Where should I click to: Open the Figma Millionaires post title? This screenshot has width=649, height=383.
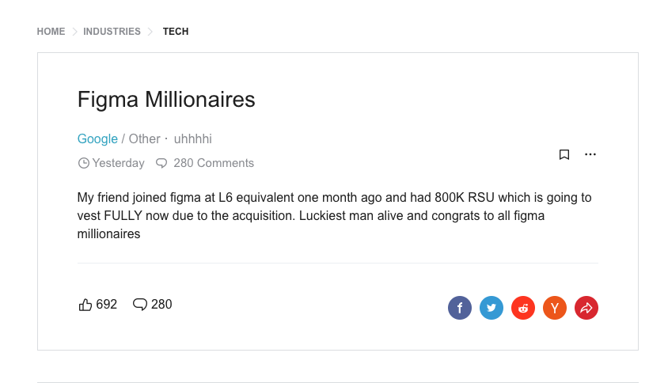(x=166, y=100)
